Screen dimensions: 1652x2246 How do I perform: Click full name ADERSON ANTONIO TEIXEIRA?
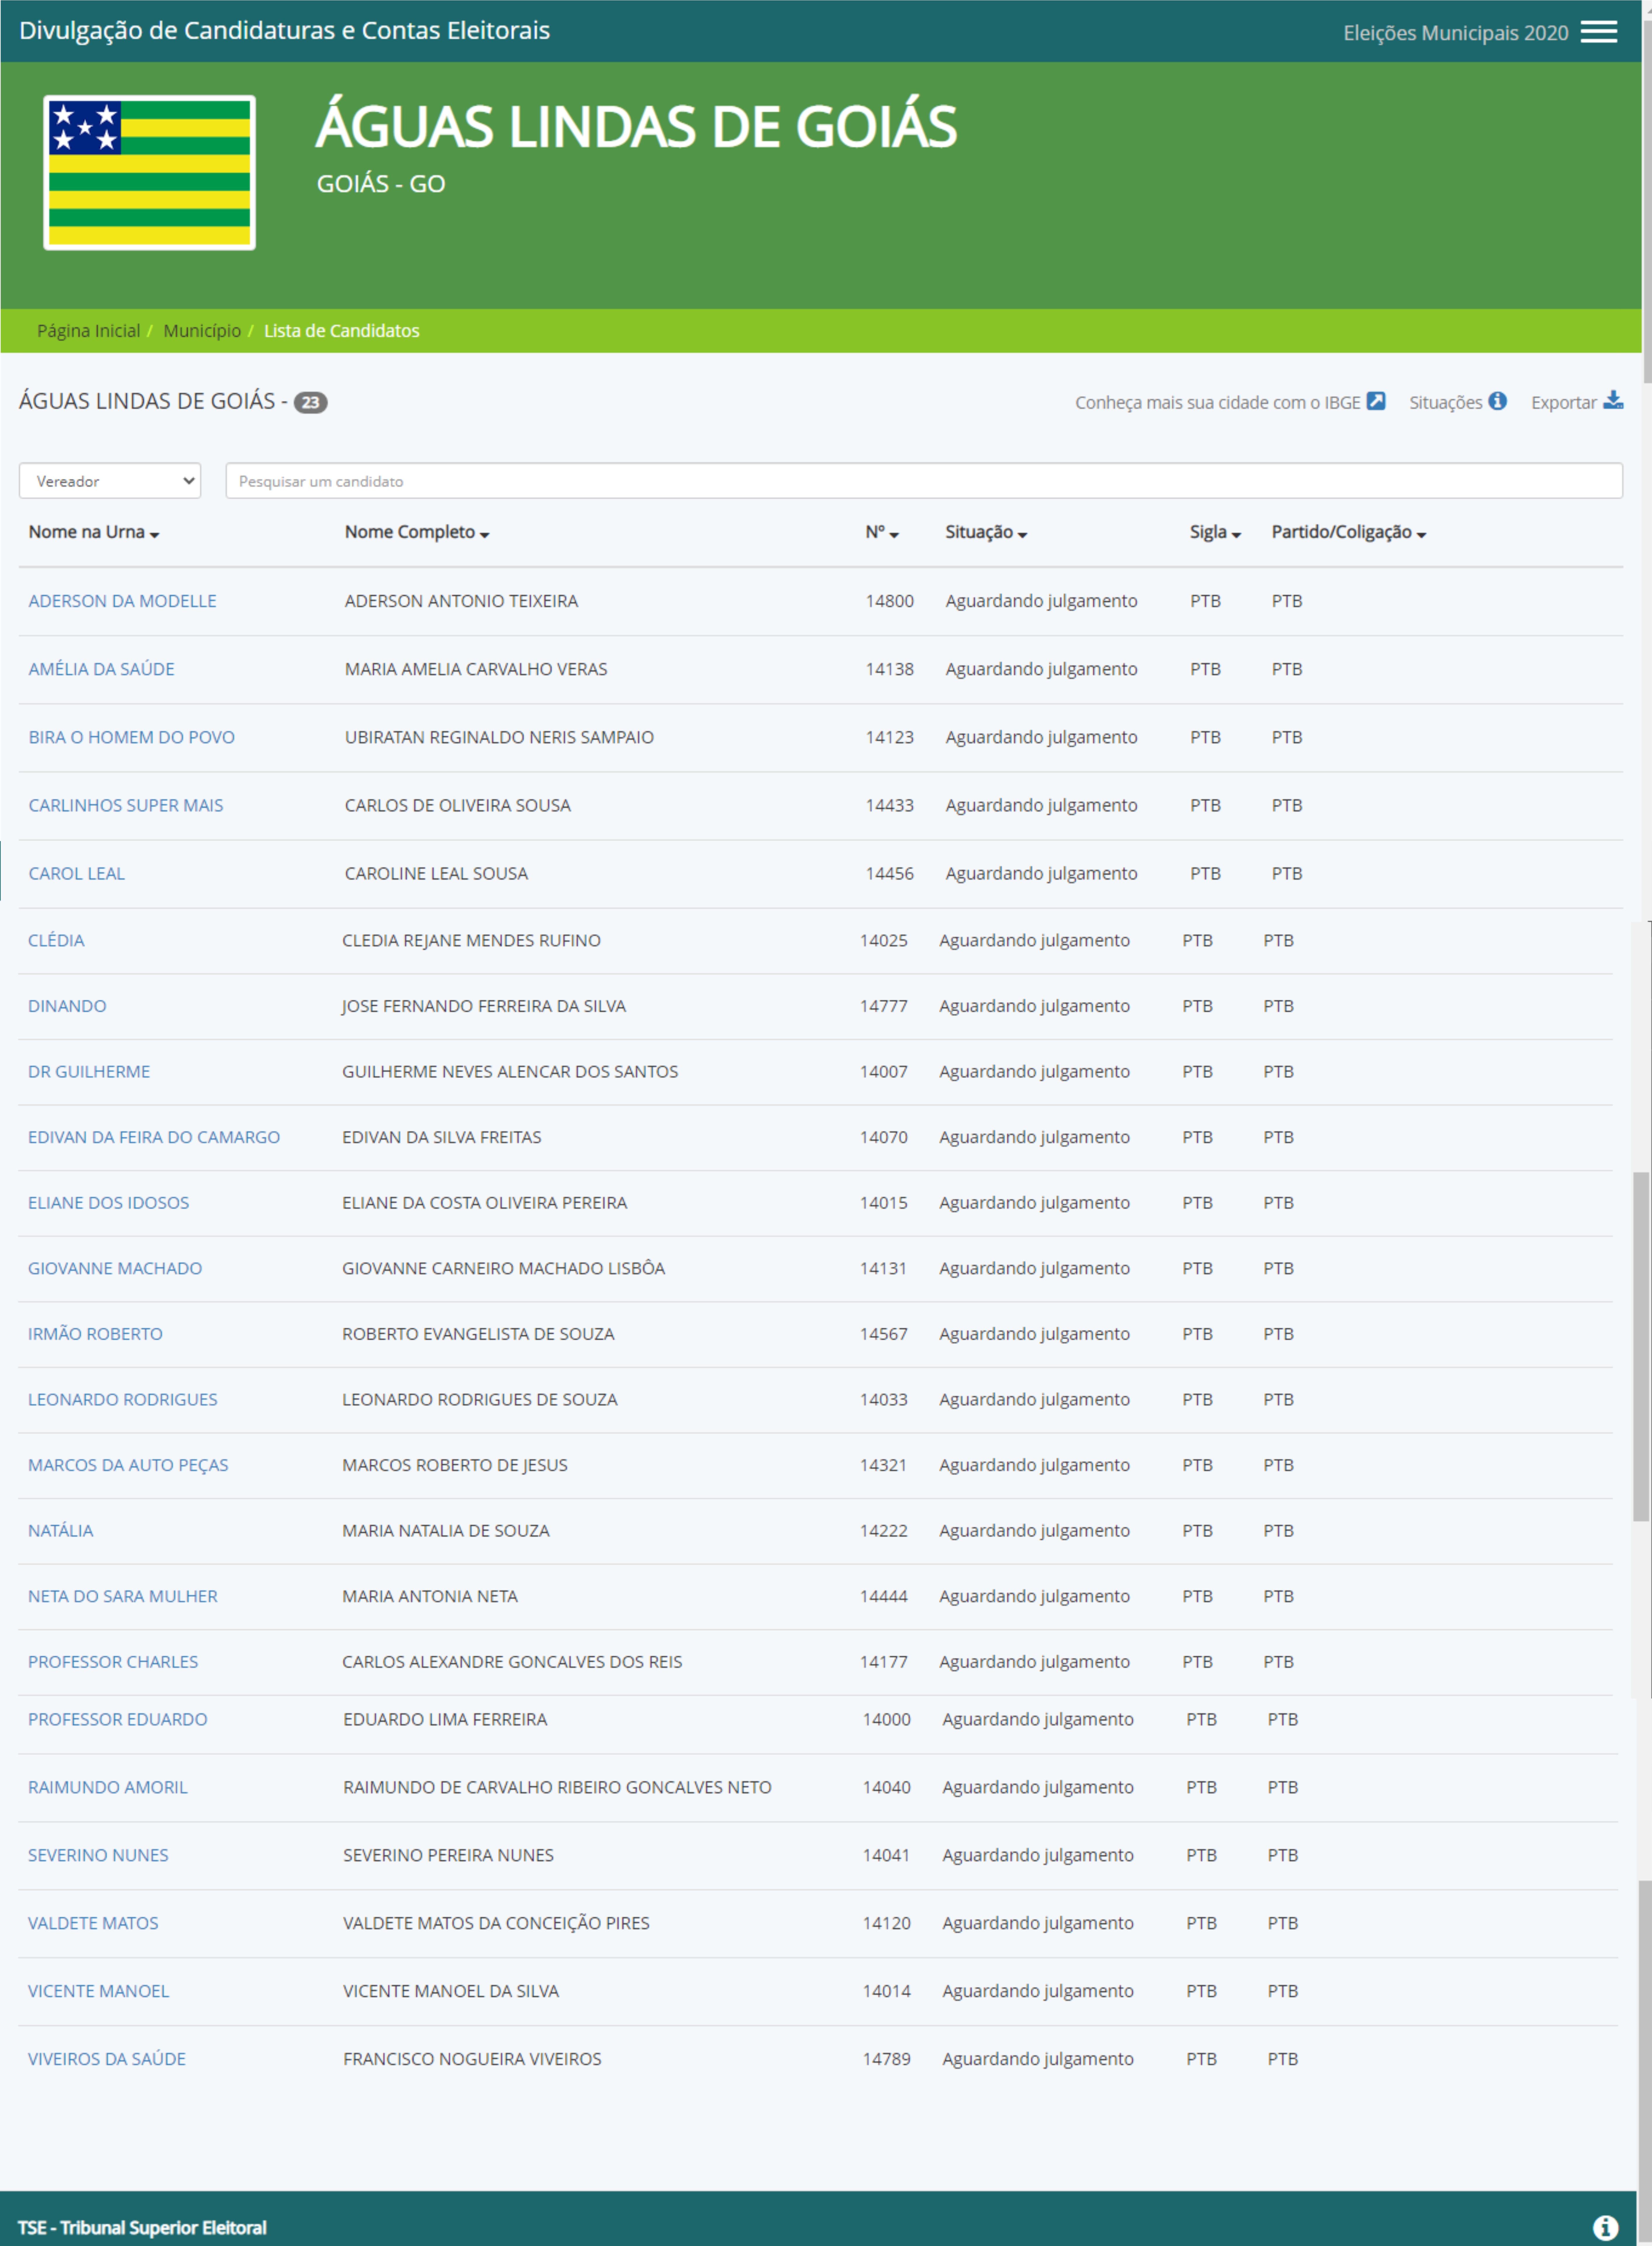pyautogui.click(x=461, y=601)
